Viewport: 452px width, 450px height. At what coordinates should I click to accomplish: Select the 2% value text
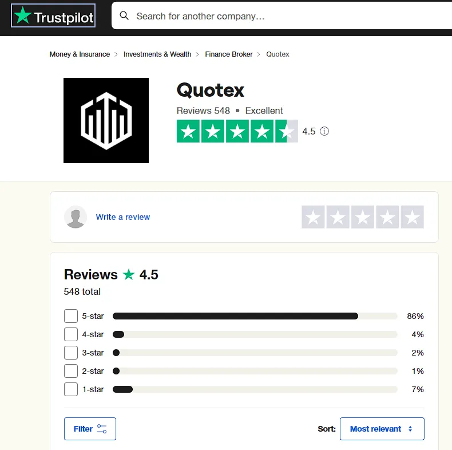click(418, 353)
